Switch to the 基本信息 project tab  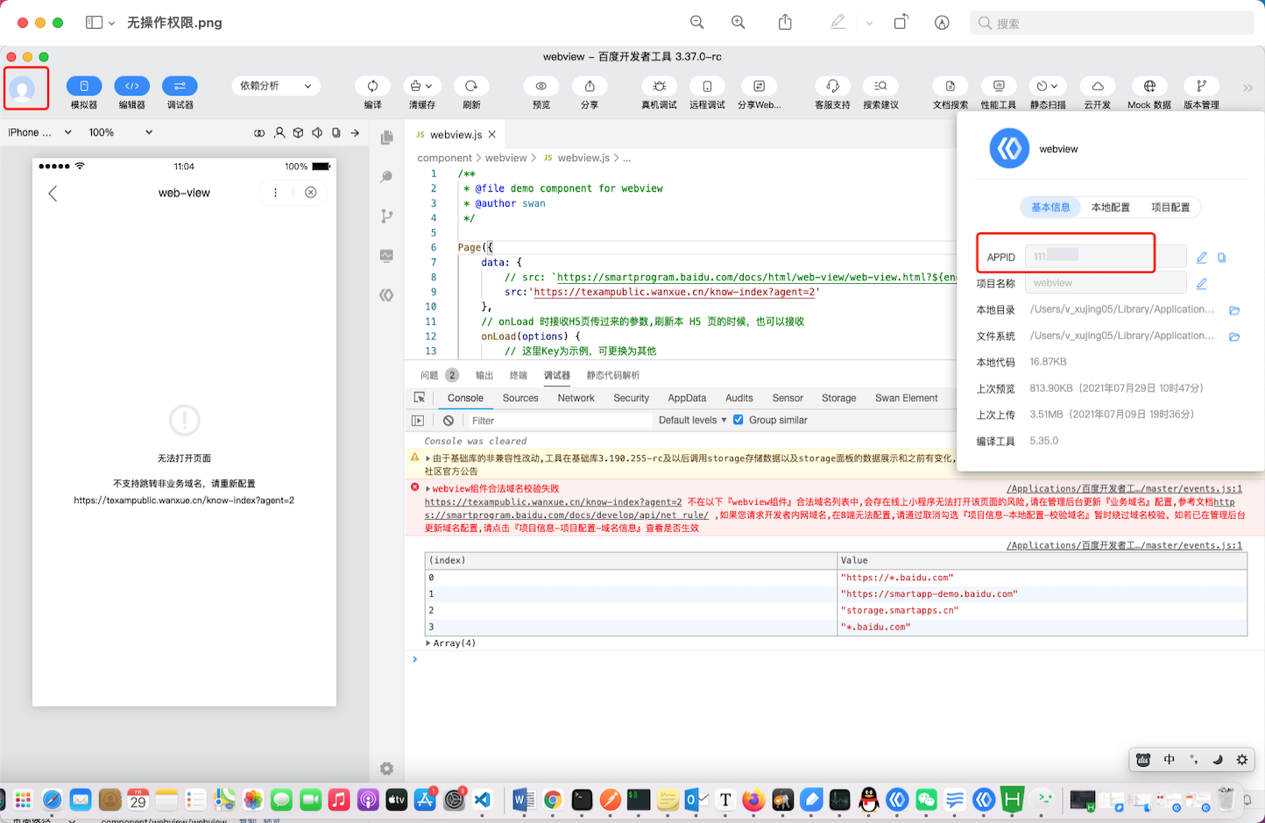click(x=1050, y=208)
